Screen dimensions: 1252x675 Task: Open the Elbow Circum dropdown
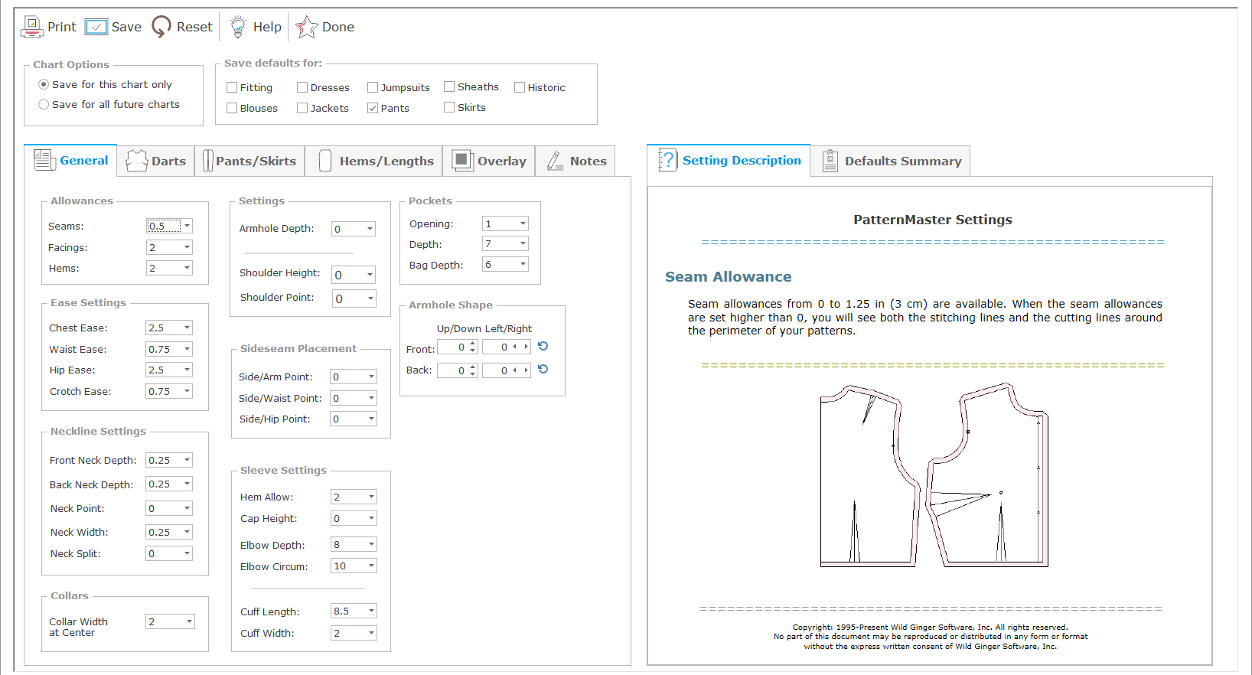coord(372,566)
